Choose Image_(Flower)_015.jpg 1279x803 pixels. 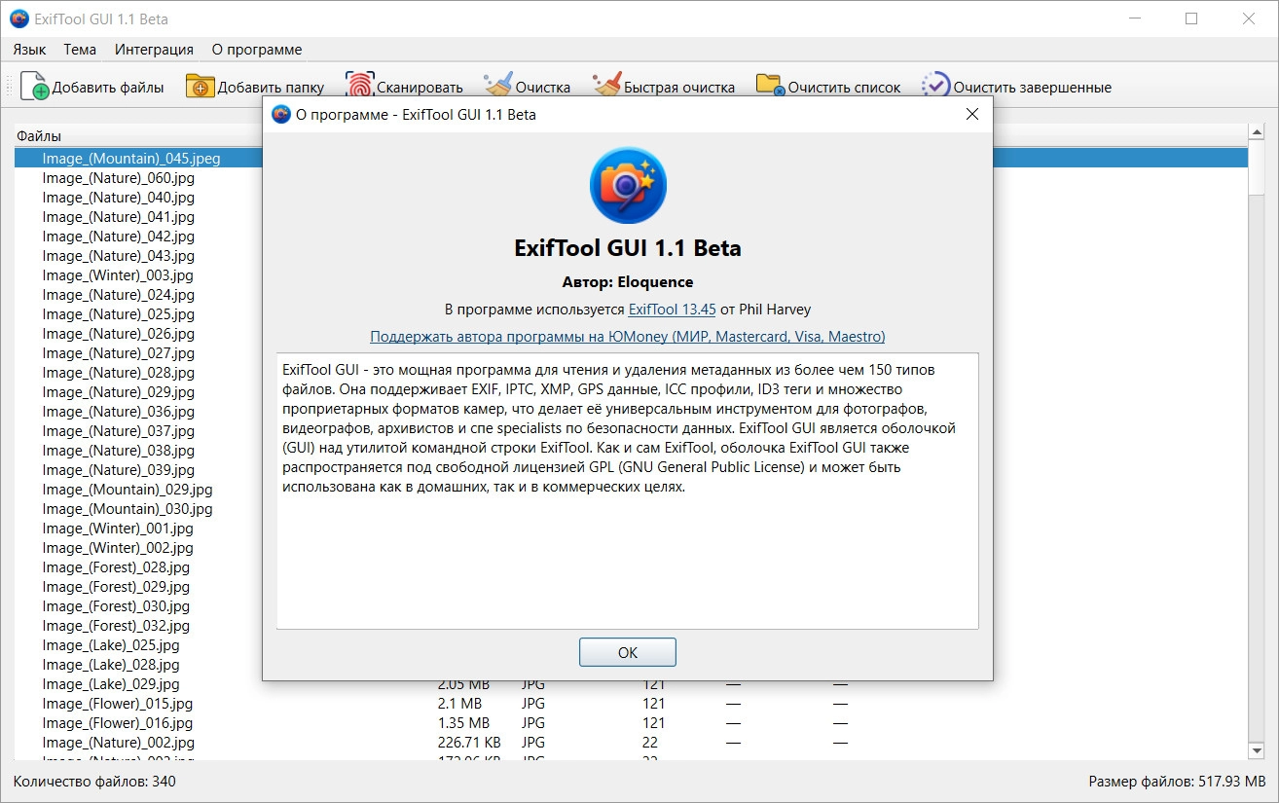point(118,704)
